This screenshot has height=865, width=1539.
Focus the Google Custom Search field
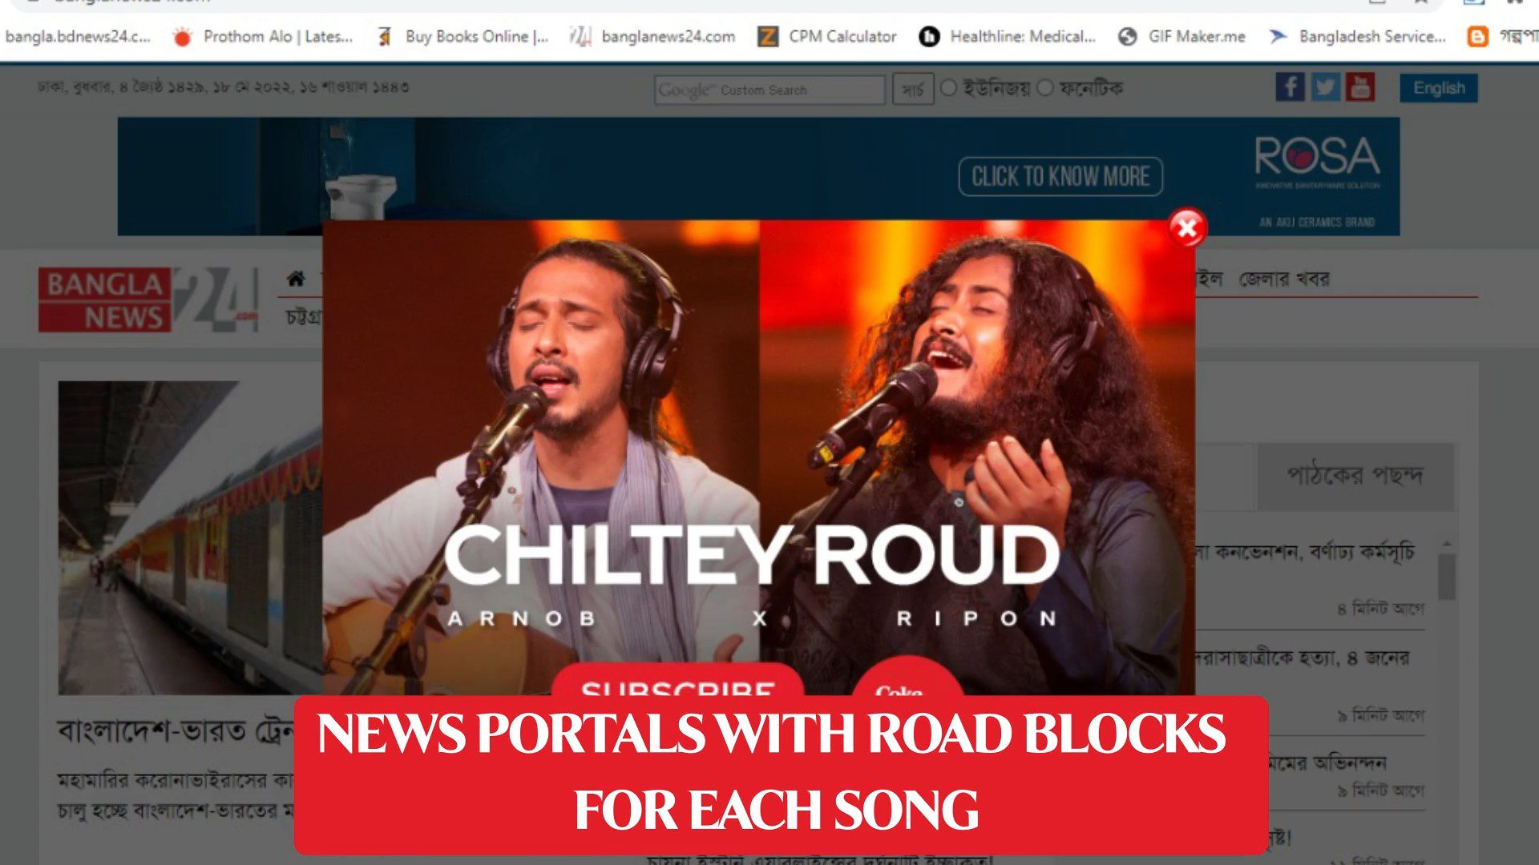click(x=769, y=90)
